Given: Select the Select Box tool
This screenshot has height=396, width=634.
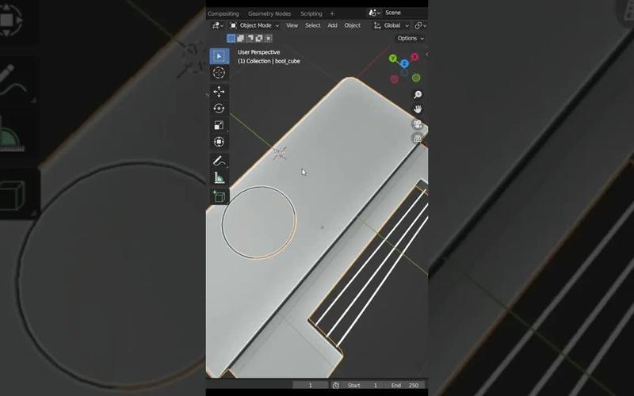Looking at the screenshot, I should point(220,56).
